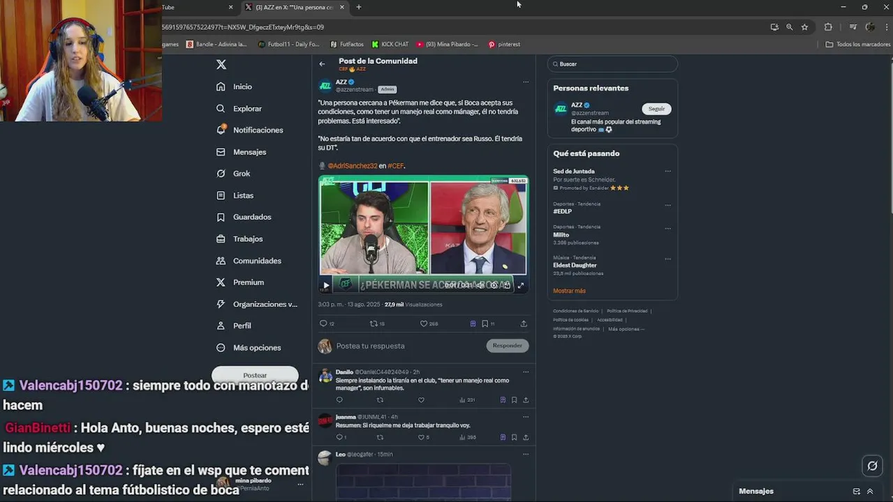This screenshot has width=893, height=502.
Task: Bookmark juanma's reply
Action: (x=515, y=437)
